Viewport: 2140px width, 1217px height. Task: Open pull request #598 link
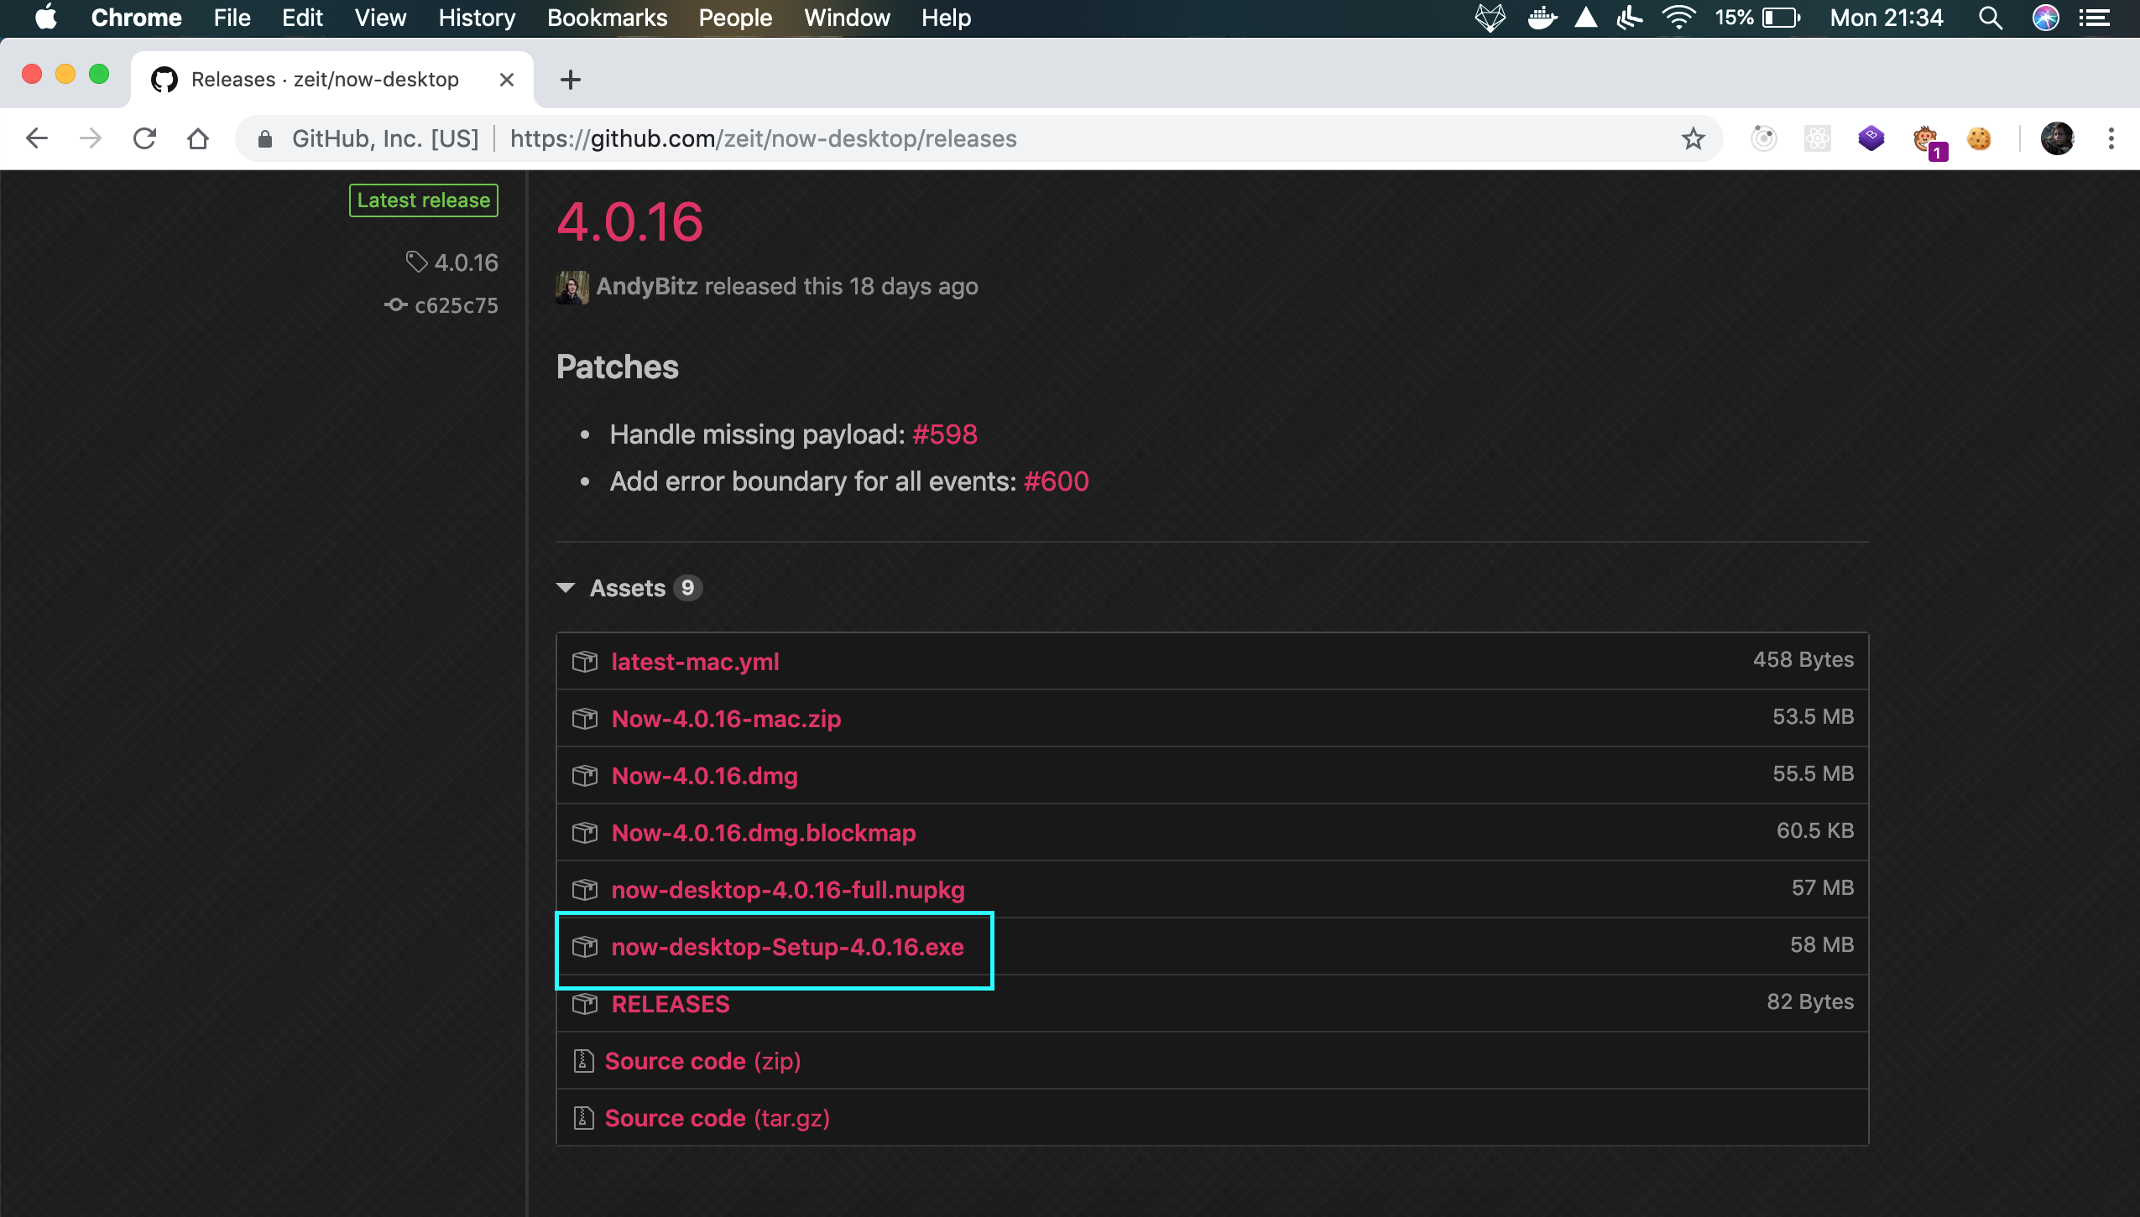coord(944,434)
